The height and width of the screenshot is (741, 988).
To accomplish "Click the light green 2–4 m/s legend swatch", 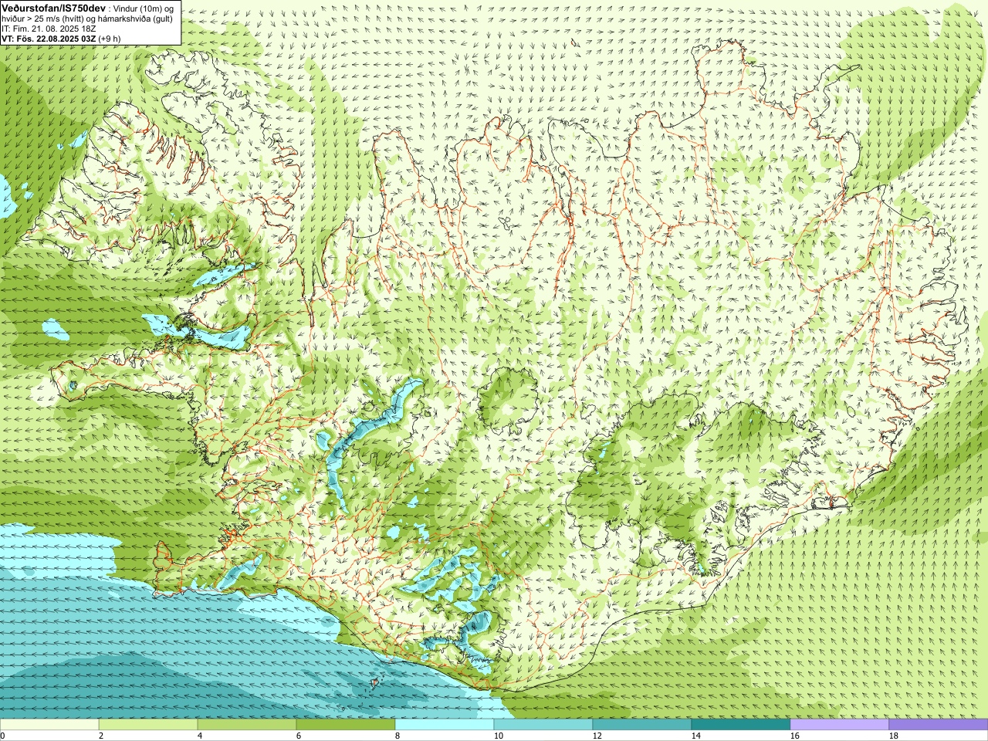I will [x=148, y=725].
